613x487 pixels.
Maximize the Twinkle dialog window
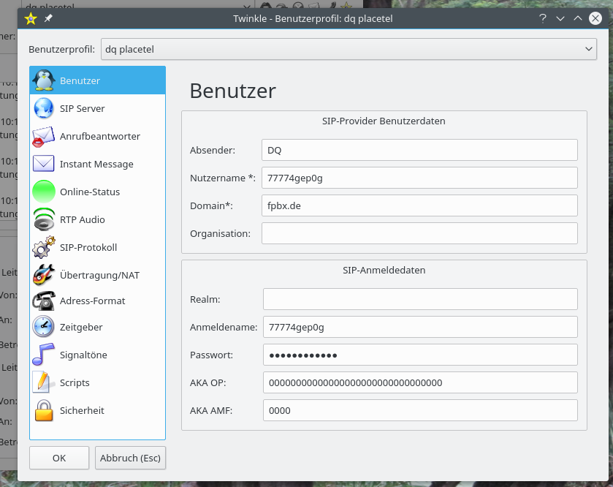[578, 18]
